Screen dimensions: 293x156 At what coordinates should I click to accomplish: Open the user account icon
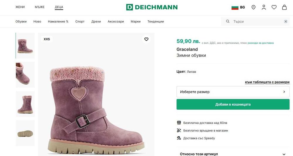pos(264,7)
